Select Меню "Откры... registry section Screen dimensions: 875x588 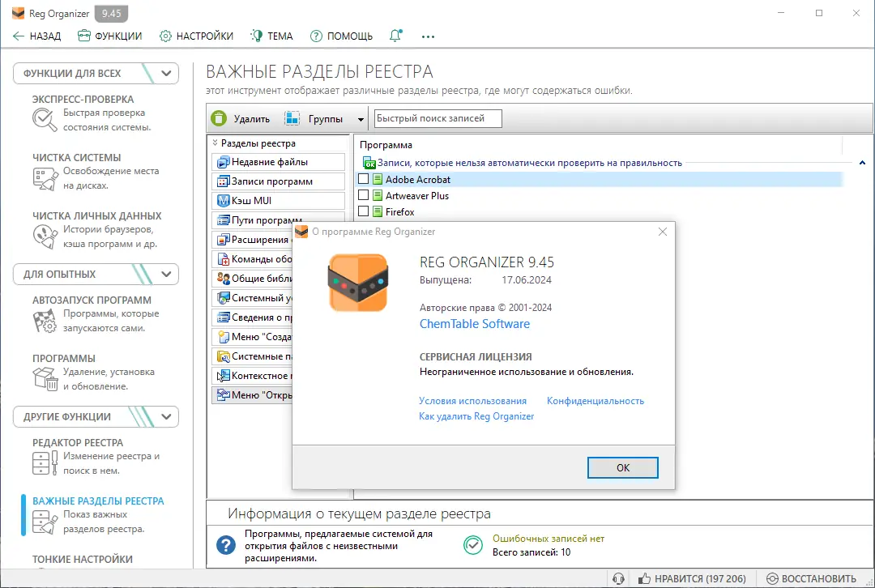(252, 395)
